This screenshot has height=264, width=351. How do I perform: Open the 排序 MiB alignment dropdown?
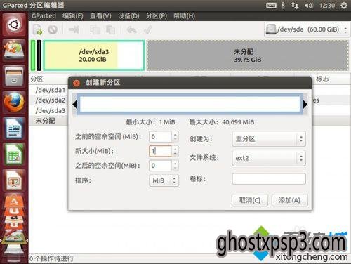pyautogui.click(x=164, y=180)
